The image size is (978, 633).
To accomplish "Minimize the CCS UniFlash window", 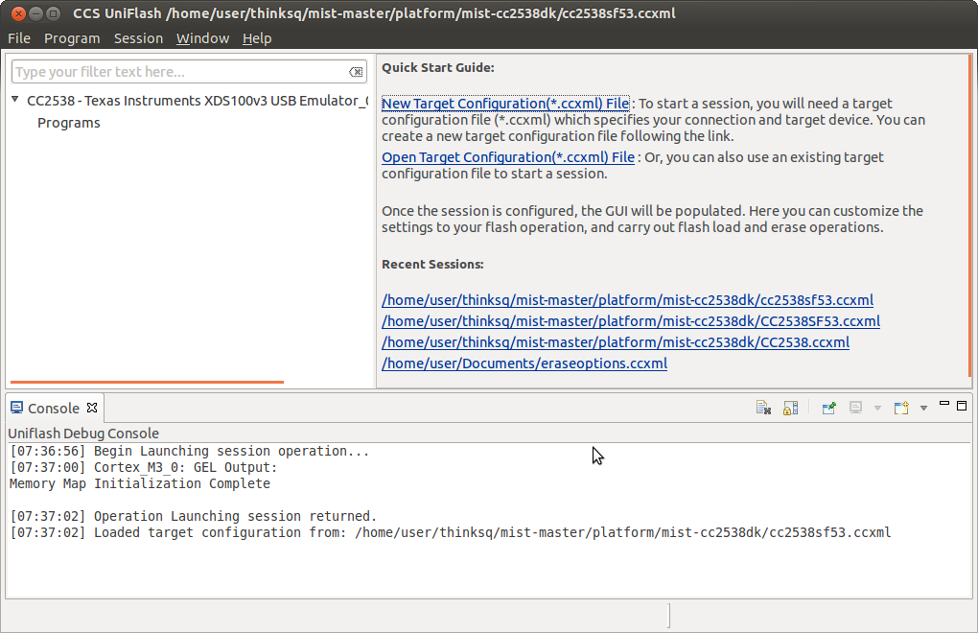I will 36,13.
